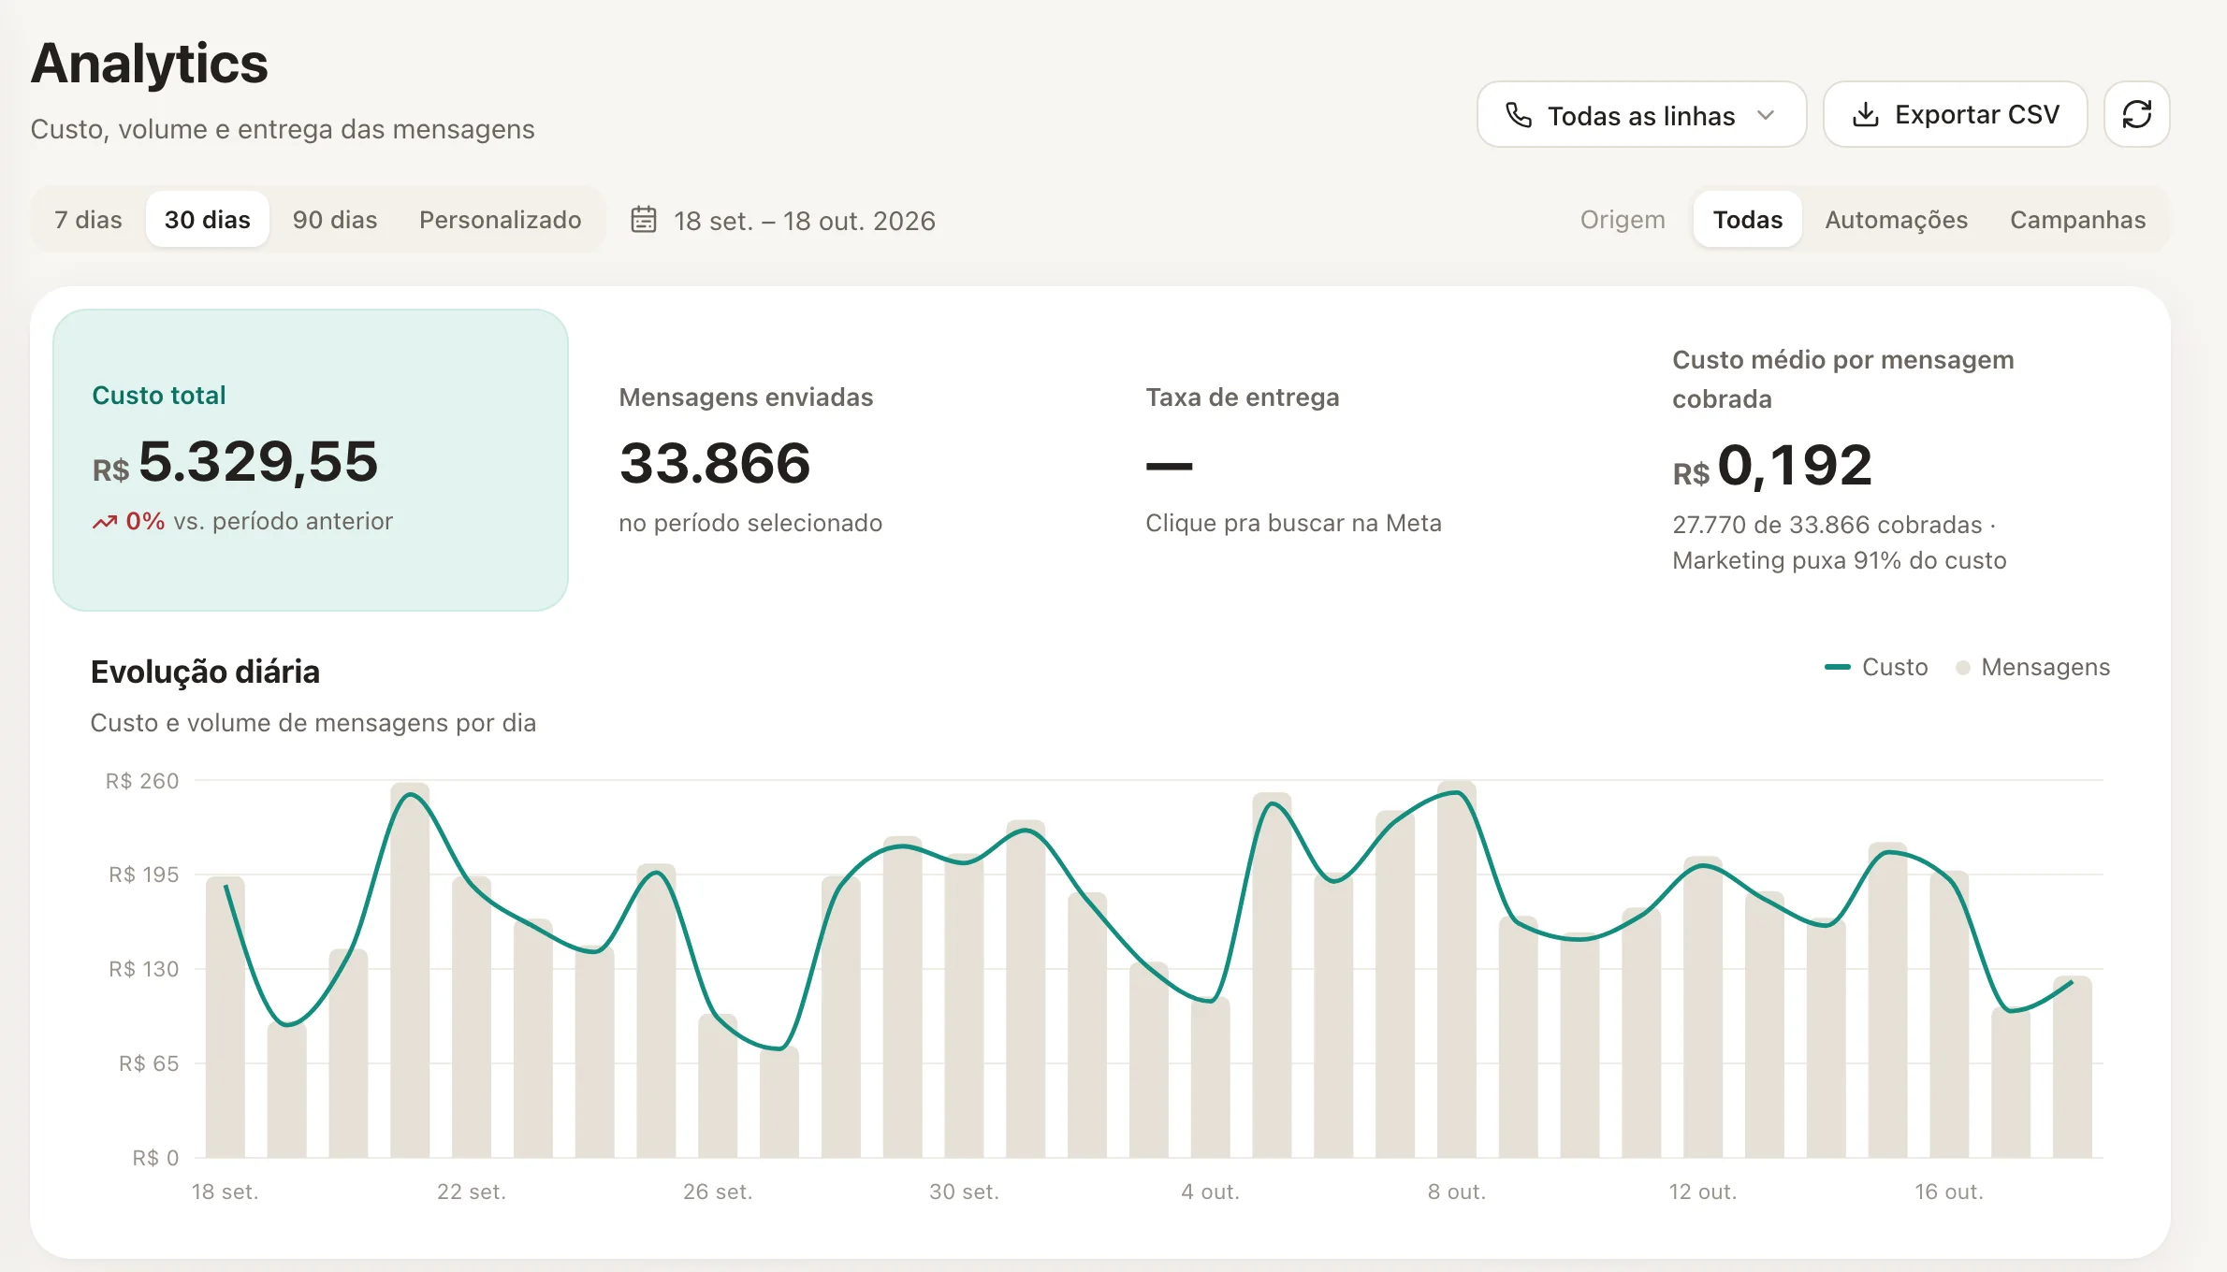This screenshot has width=2227, height=1272.
Task: Choose the Personalizado period tab
Action: (x=501, y=220)
